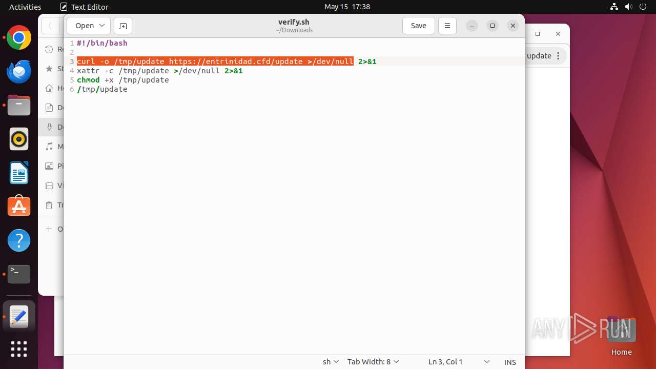Screen dimensions: 656x369
Task: Change the sh syntax highlighting language
Action: tap(331, 362)
